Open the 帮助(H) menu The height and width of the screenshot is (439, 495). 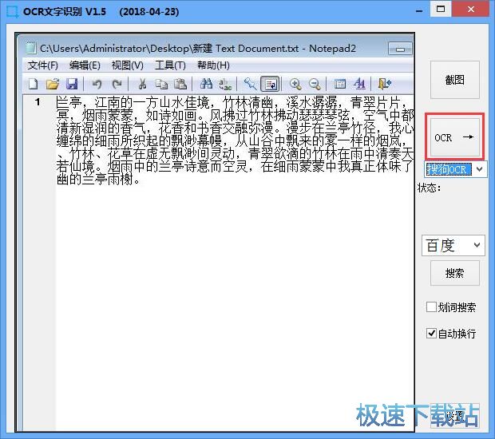(213, 65)
